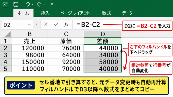The width and height of the screenshot is (173, 97).
Task: Click the formula bar's three-dot resize handle
Action: tap(37, 25)
